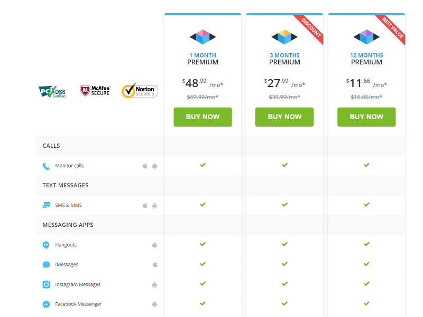Viewport: 423px width, 317px height.
Task: Click the Facebook Messenger icon
Action: click(46, 304)
